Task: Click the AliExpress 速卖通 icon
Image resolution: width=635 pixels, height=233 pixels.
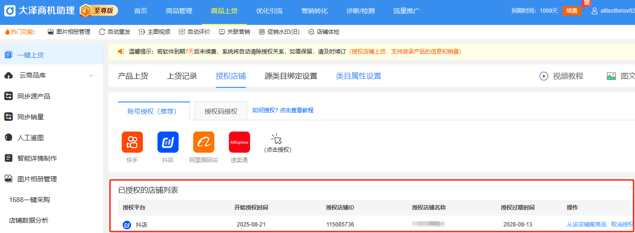Action: pos(239,142)
